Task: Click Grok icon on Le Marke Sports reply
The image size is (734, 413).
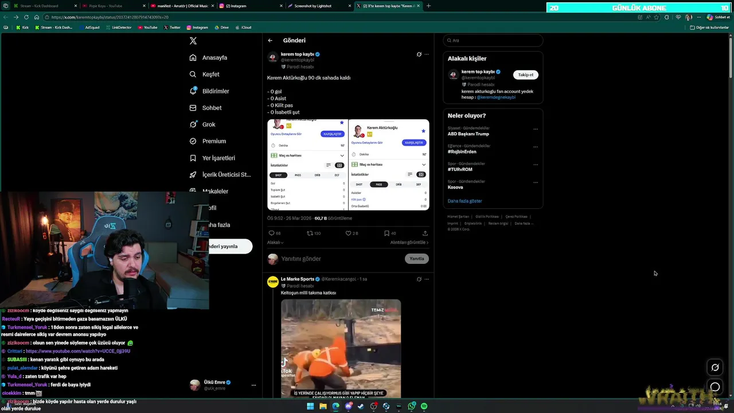Action: 419,279
